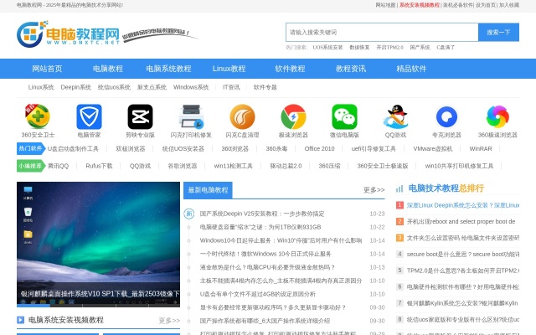The image size is (536, 335).
Task: Click the 剪映专业版 app icon
Action: click(140, 116)
